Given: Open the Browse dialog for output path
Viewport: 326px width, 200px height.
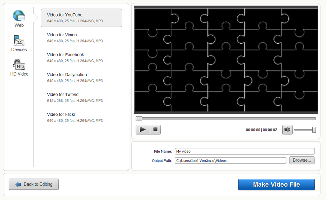Looking at the screenshot, I should click(x=301, y=160).
